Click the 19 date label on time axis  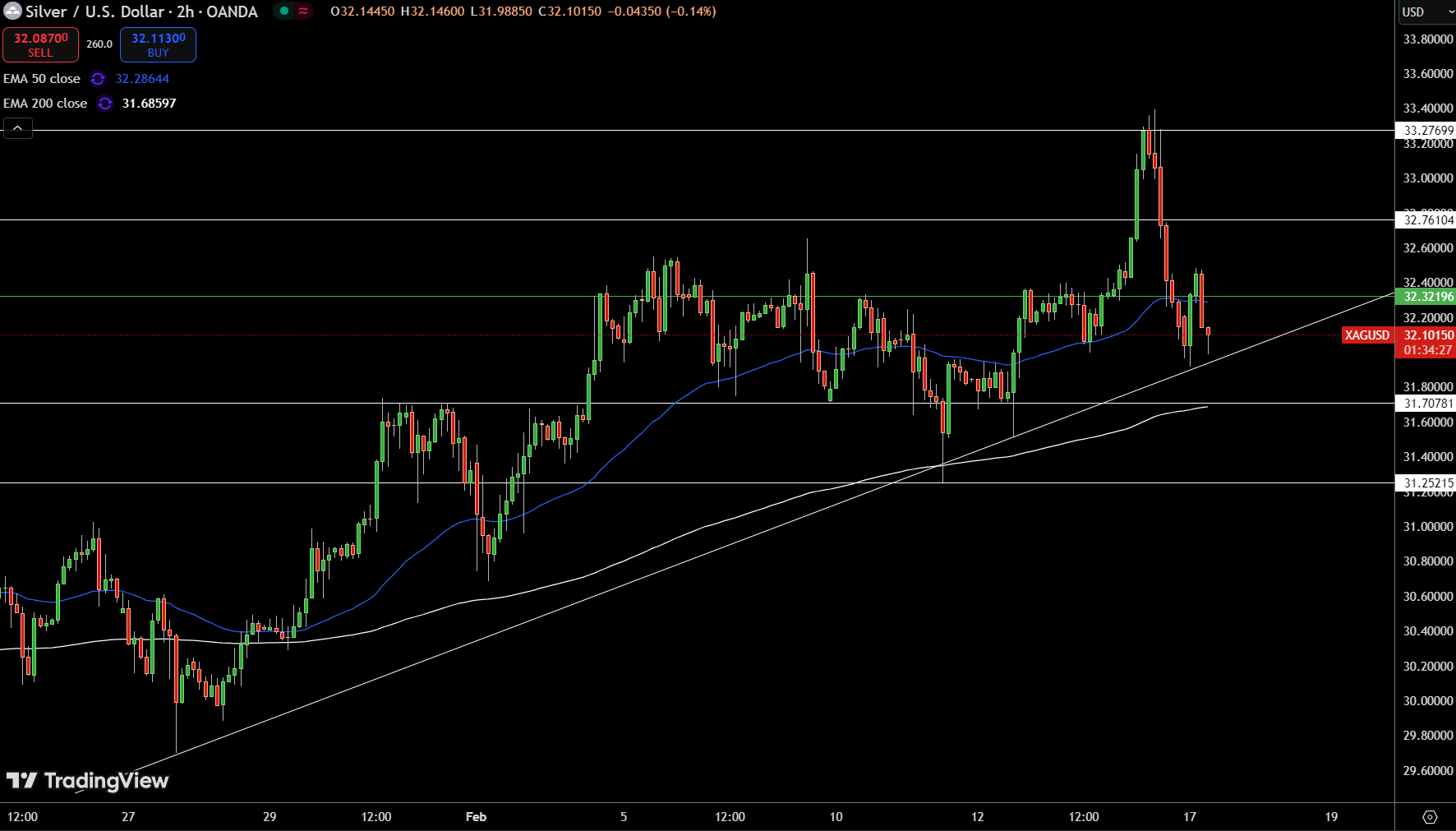point(1331,816)
